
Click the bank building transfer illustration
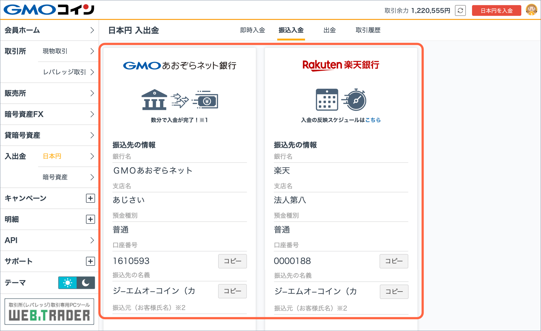(154, 100)
